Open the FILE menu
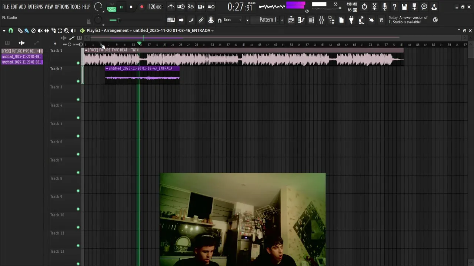 click(6, 7)
